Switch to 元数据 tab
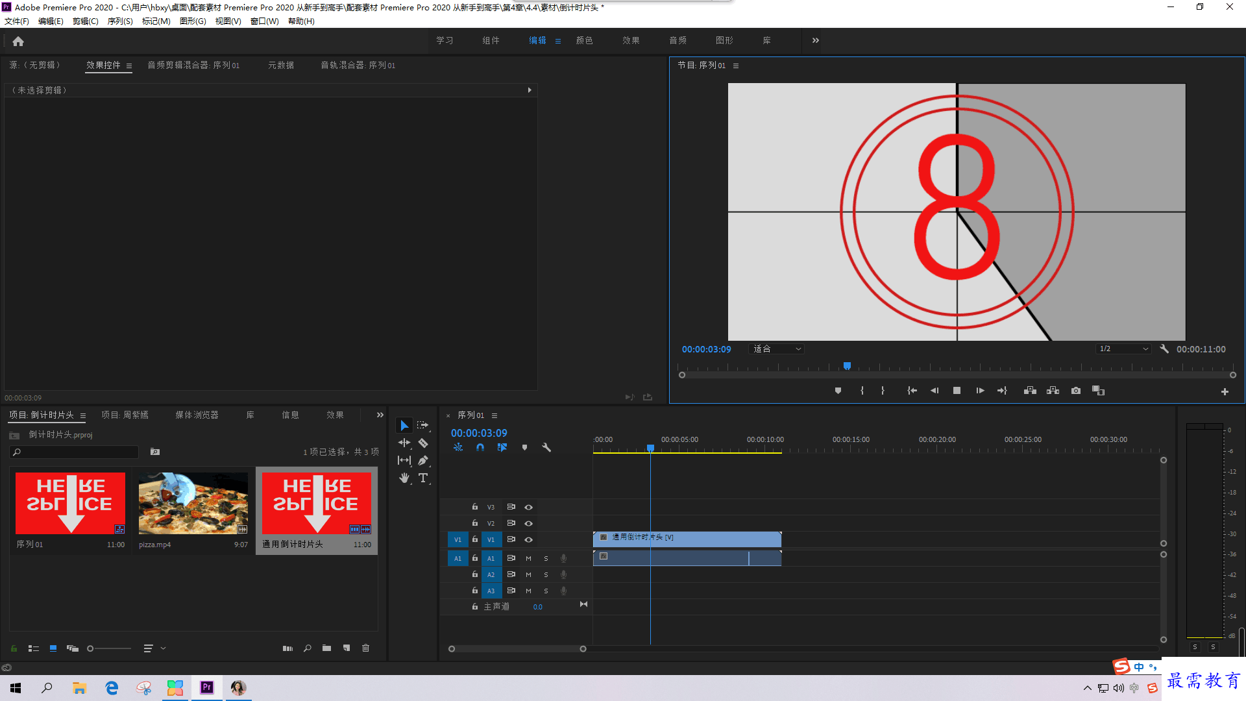This screenshot has height=701, width=1246. point(281,65)
